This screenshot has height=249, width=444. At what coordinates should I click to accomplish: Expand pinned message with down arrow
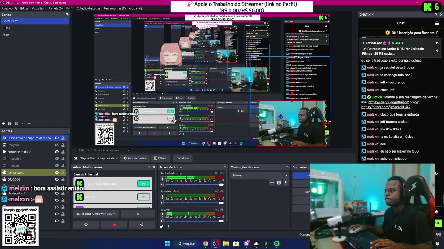coord(437,50)
